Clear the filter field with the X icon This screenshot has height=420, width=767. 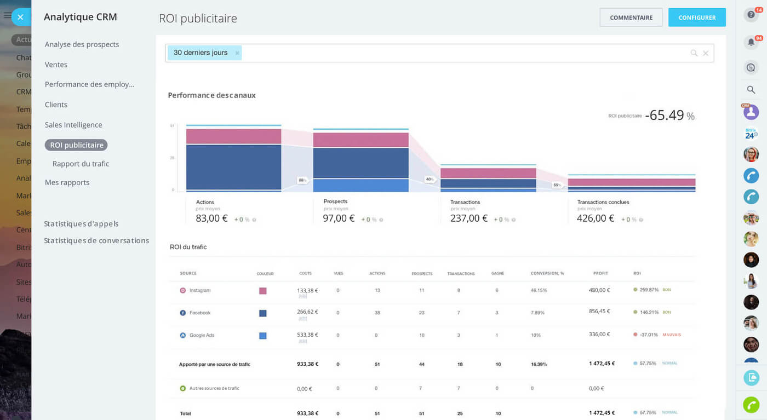click(706, 53)
